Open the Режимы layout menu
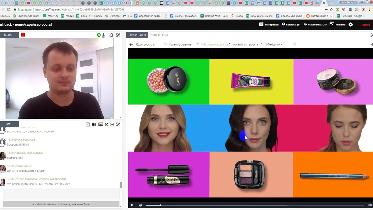Image resolution: width=373 pixels, height=210 pixels. tap(337, 24)
